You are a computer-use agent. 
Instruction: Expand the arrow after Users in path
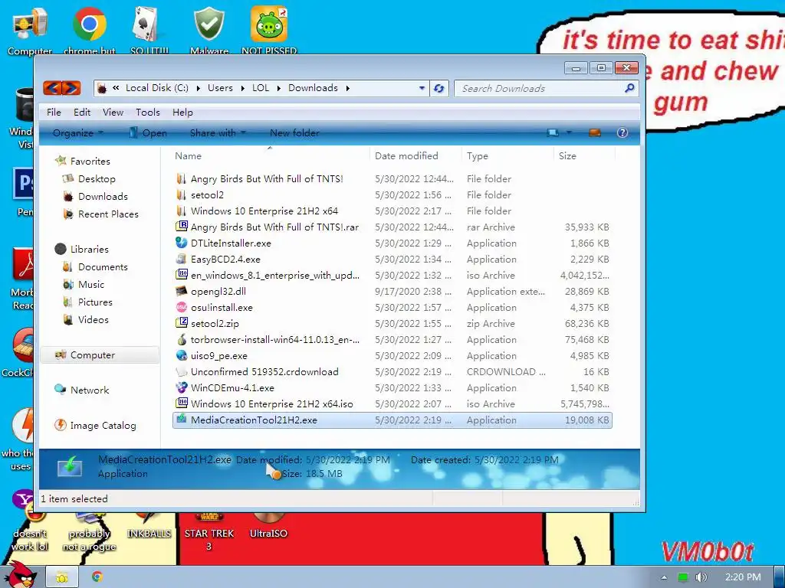pyautogui.click(x=243, y=89)
